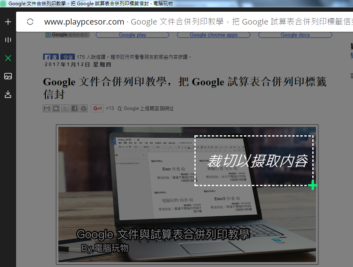Open the image gallery icon in sidebar
The height and width of the screenshot is (267, 353).
click(8, 76)
